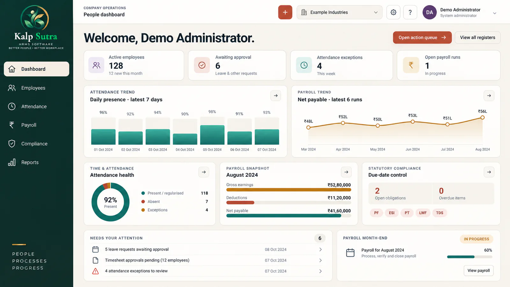Image resolution: width=510 pixels, height=287 pixels.
Task: Click Open action queue button
Action: click(x=422, y=37)
